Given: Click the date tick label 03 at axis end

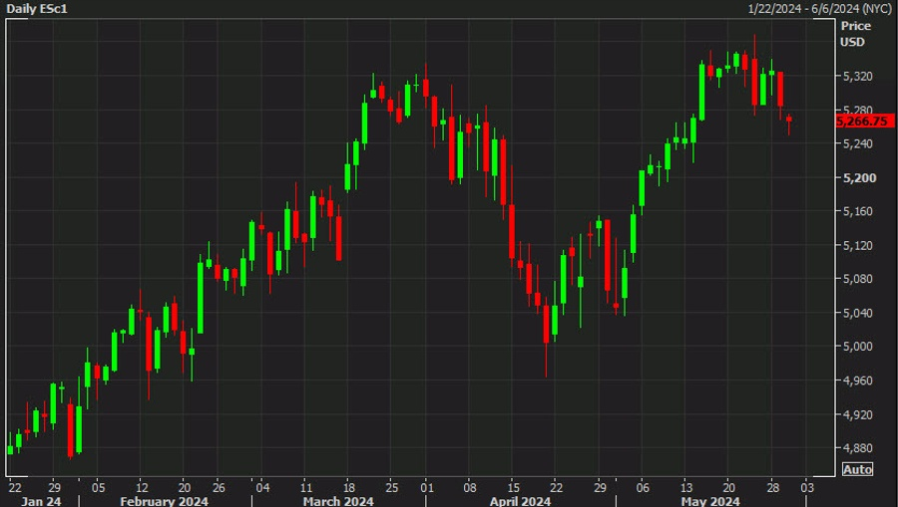Looking at the screenshot, I should coord(807,487).
